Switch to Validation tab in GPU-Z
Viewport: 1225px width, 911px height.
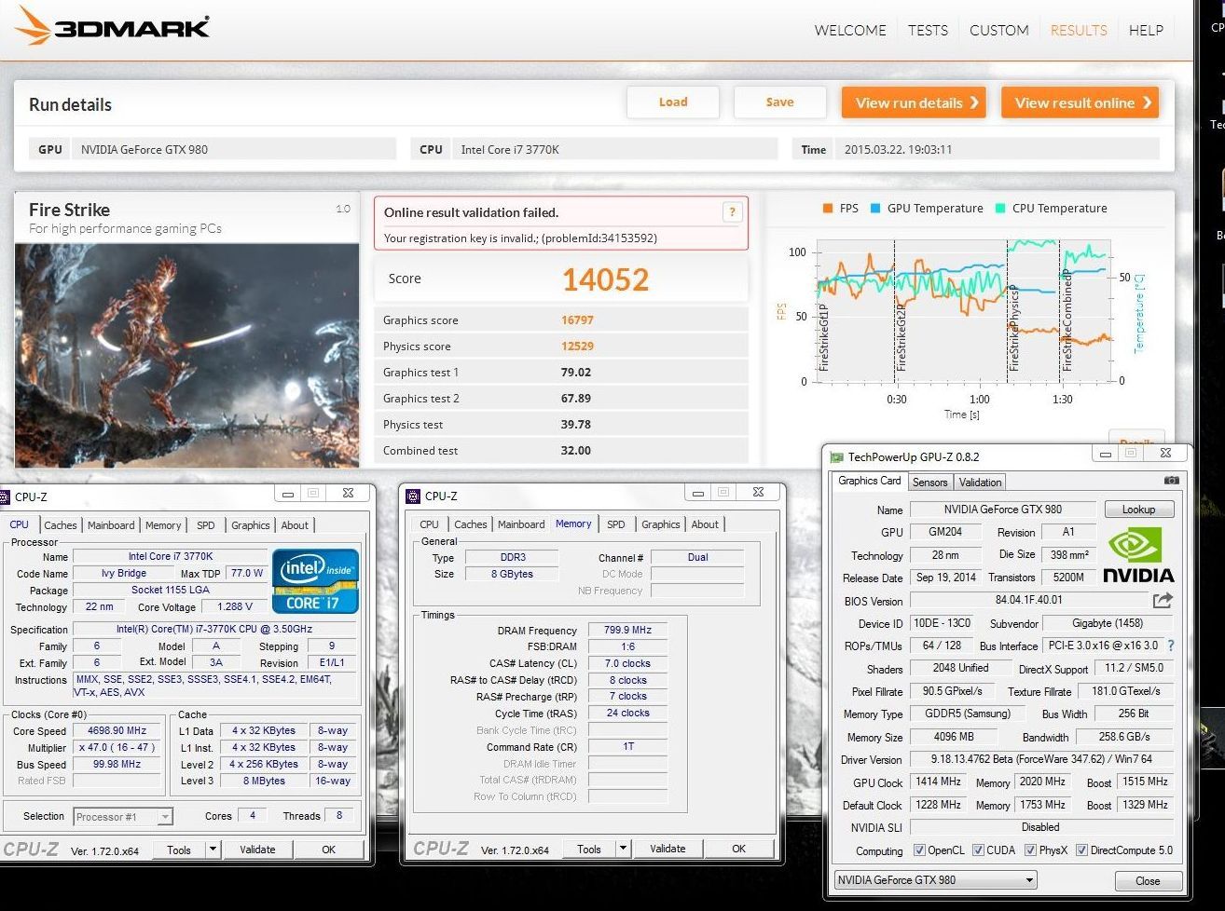(980, 483)
